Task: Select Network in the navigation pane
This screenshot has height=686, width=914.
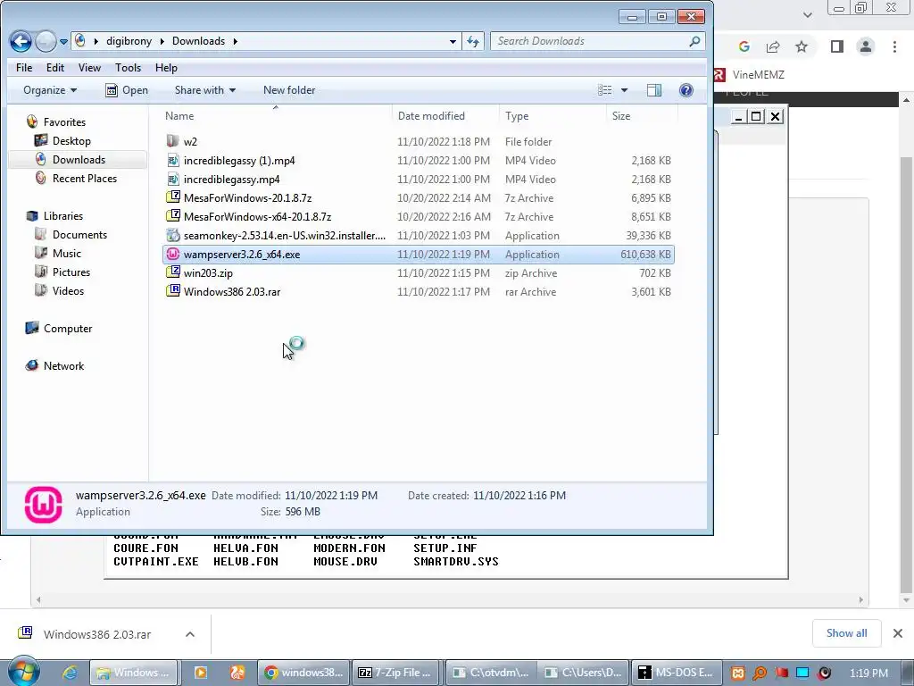Action: [63, 365]
